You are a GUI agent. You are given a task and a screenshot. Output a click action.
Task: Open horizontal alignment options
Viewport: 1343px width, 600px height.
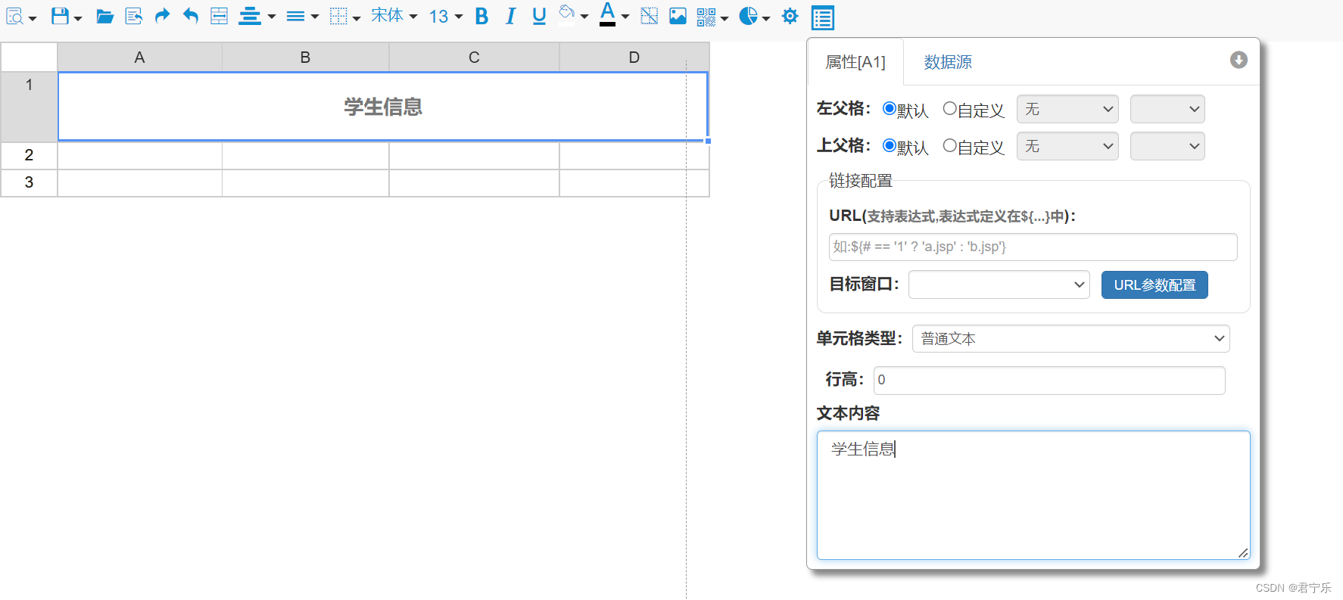250,16
